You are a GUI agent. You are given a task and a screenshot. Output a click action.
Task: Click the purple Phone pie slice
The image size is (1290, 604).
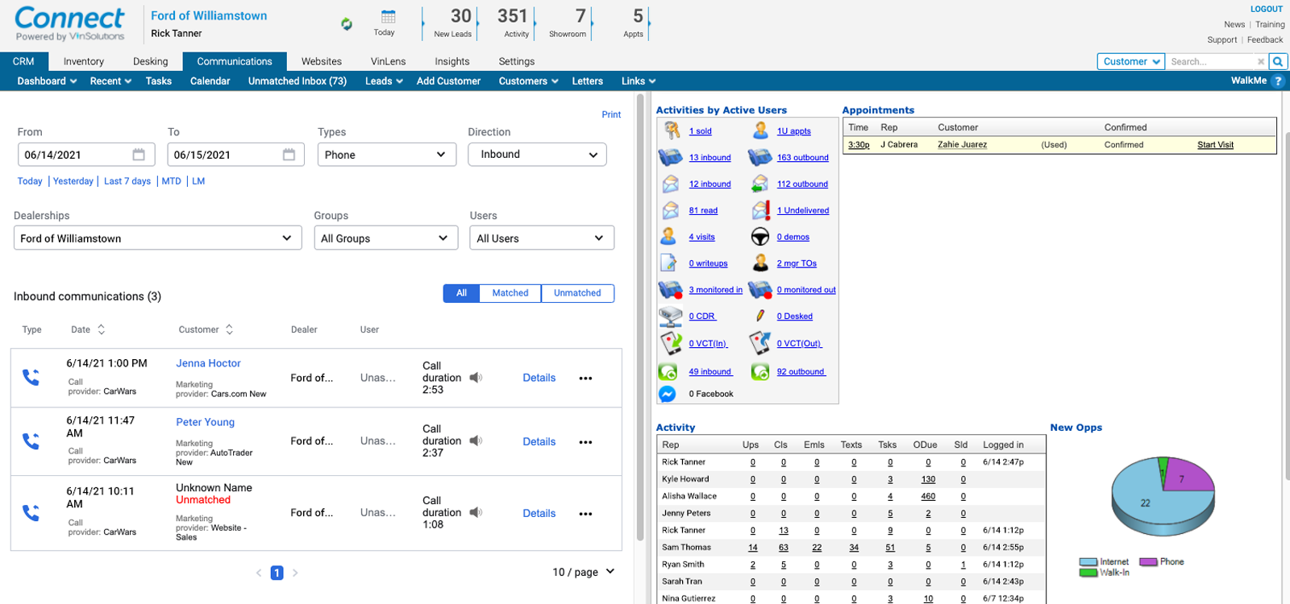(1188, 475)
